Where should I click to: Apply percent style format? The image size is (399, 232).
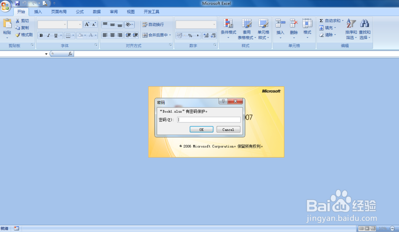(190, 35)
